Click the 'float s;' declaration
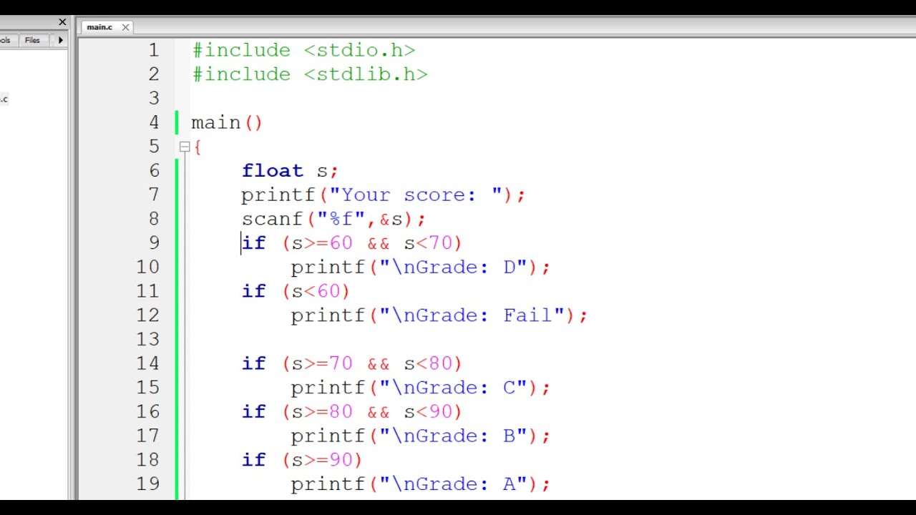Screen dimensions: 916x515 (x=290, y=171)
